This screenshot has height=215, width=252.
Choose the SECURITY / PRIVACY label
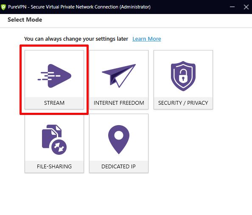(183, 103)
